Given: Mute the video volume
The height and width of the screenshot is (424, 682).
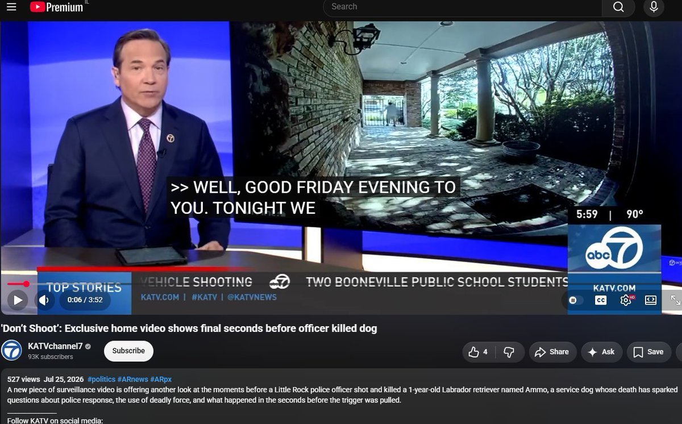Looking at the screenshot, I should pos(44,300).
